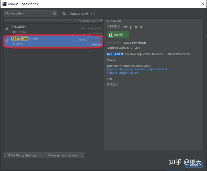This screenshot has height=171, width=207.
Task: Click the 'v0.1' version text
Action: tap(137, 48)
